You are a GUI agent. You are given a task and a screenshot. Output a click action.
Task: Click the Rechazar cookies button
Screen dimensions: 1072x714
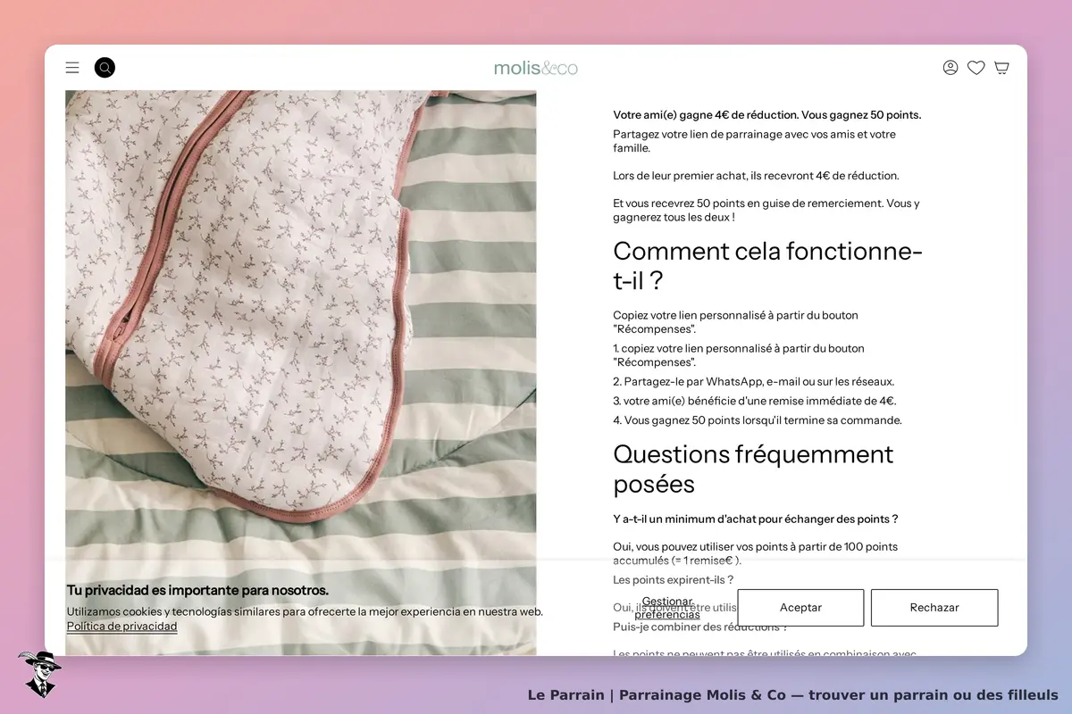click(934, 608)
